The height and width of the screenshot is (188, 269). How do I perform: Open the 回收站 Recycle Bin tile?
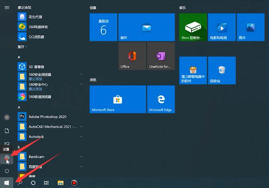click(222, 70)
